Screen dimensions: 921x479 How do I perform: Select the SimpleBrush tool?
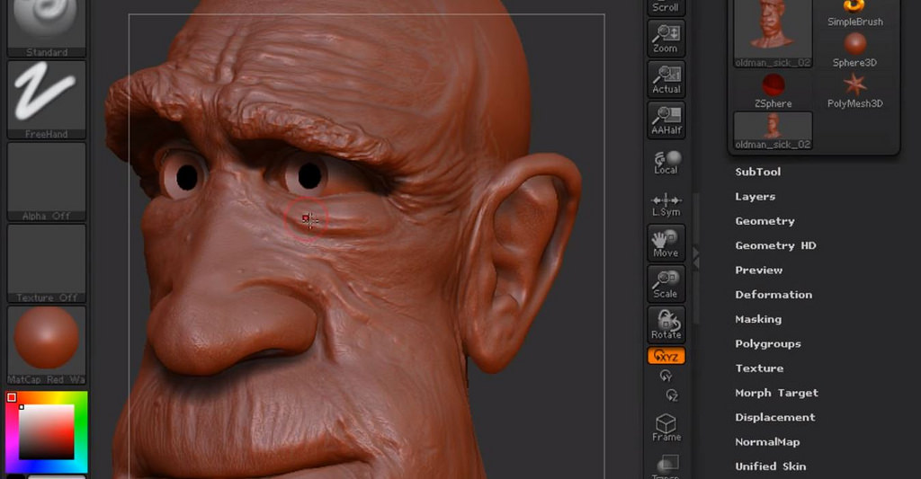click(854, 14)
